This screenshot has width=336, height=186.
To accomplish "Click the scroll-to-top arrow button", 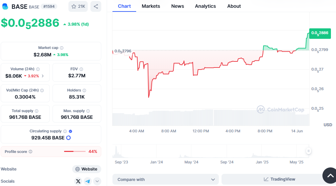I will coord(329,175).
